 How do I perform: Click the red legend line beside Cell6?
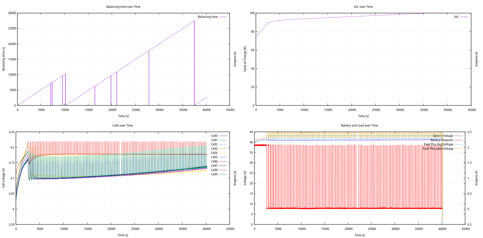coord(223,162)
